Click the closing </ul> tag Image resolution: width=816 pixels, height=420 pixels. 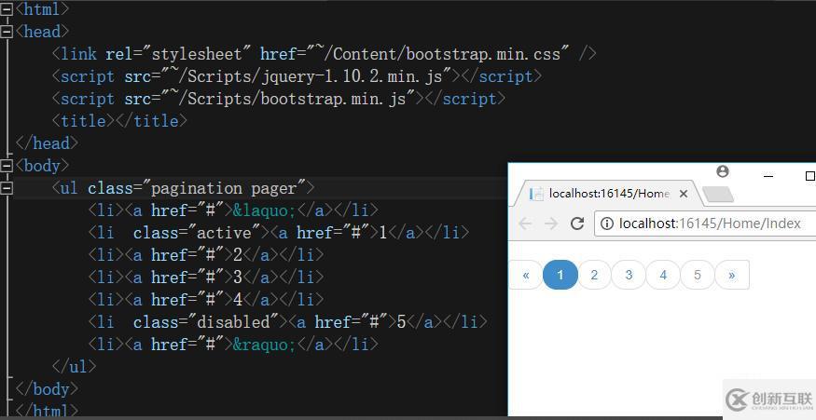tap(74, 367)
